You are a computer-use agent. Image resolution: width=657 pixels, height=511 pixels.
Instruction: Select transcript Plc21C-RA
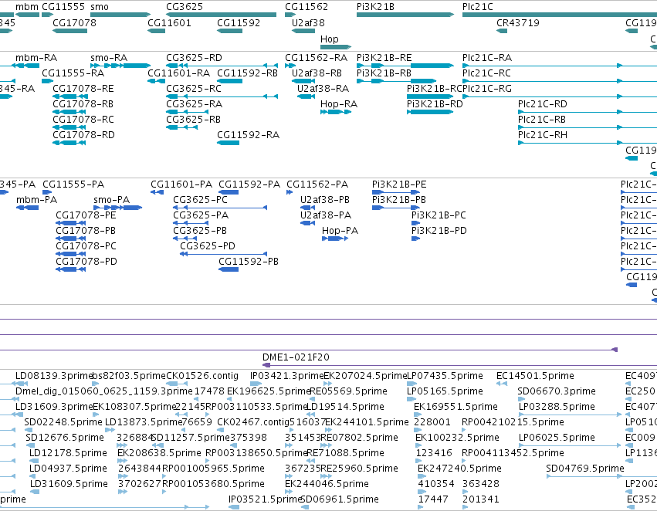tap(487, 57)
